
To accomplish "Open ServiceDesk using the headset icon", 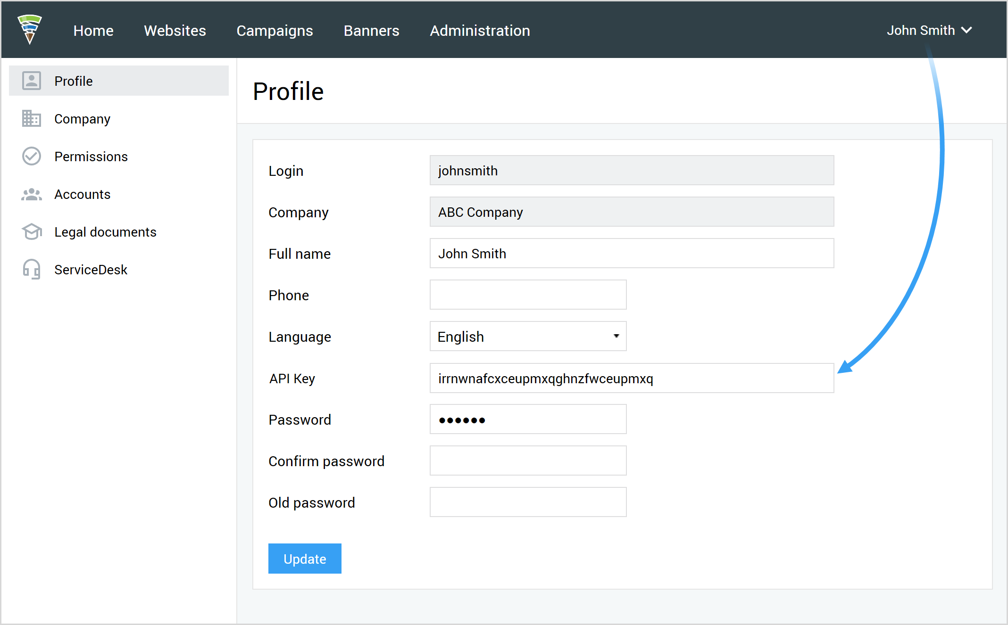I will [32, 269].
